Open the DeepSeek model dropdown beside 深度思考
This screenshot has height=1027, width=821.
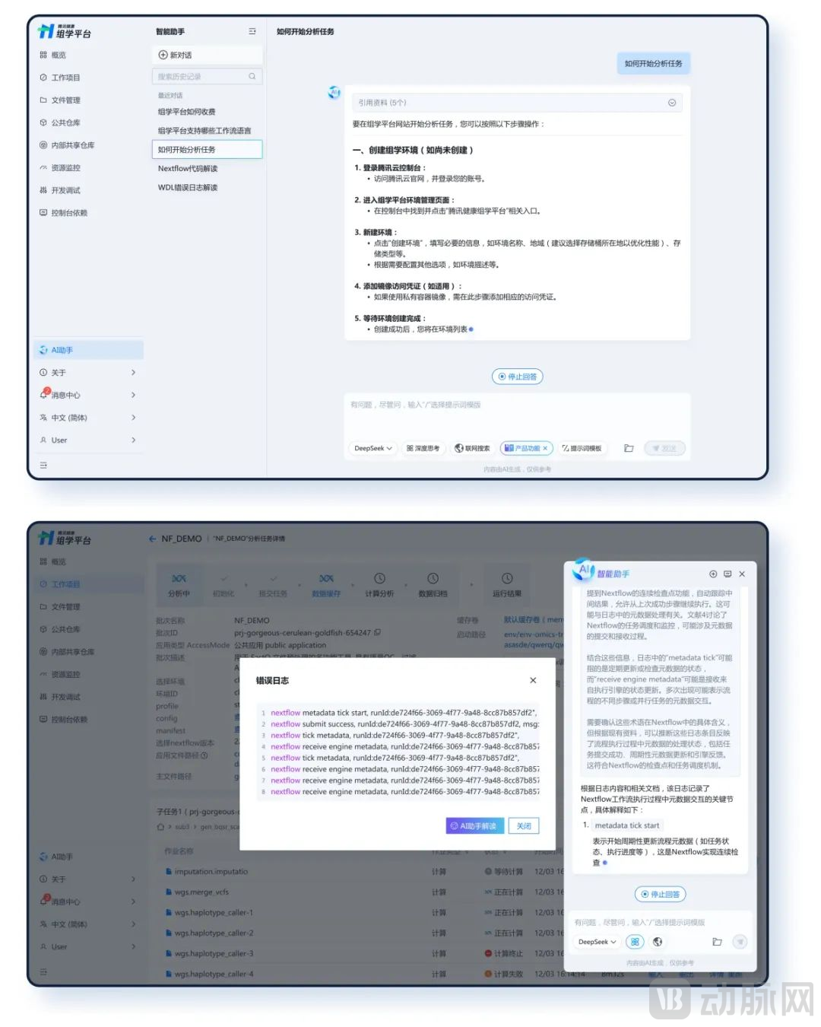tap(372, 448)
